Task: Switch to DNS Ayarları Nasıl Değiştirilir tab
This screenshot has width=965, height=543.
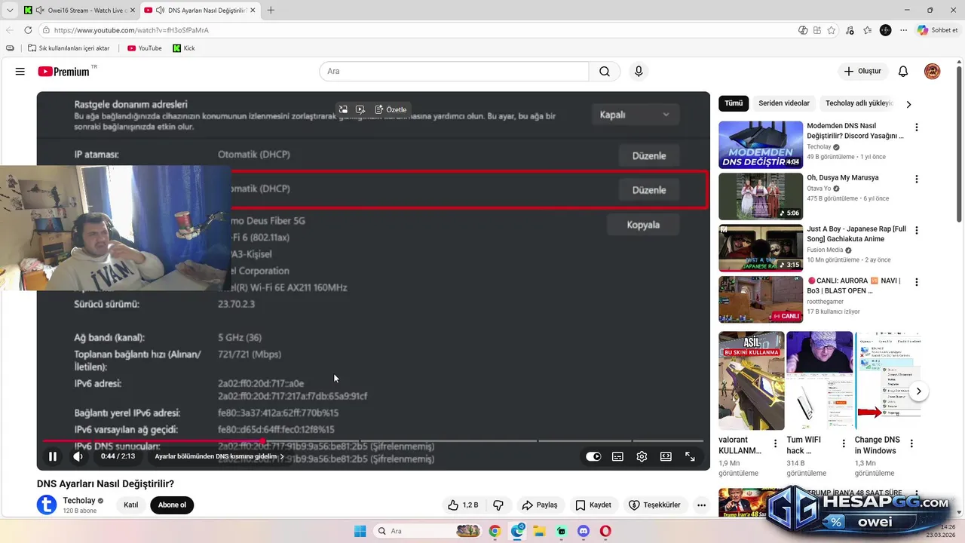Action: click(x=199, y=11)
